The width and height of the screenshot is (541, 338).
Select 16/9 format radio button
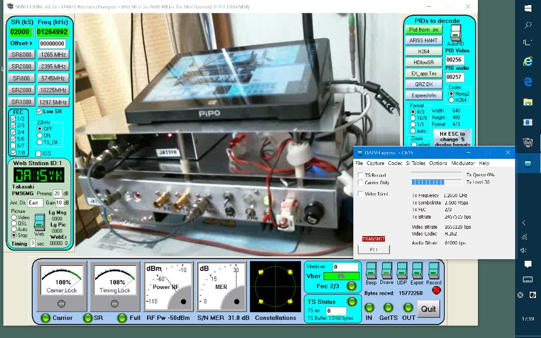413,118
